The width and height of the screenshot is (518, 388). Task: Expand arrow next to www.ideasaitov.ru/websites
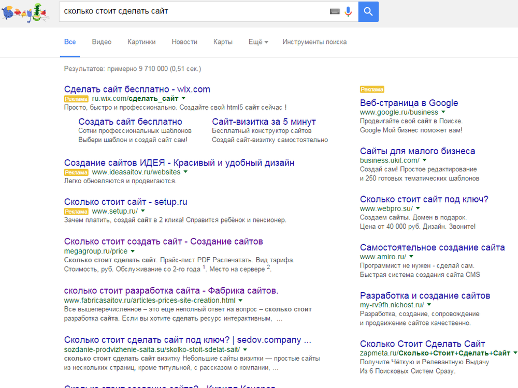pyautogui.click(x=185, y=172)
